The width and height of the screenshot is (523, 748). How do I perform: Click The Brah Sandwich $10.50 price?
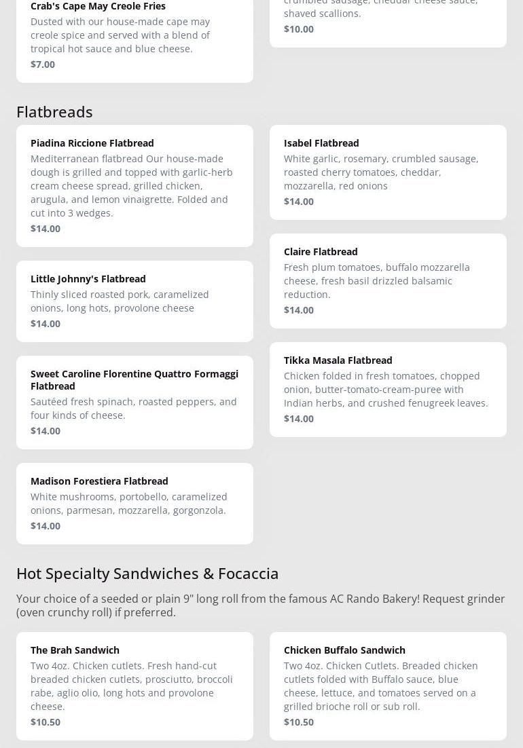coord(46,722)
